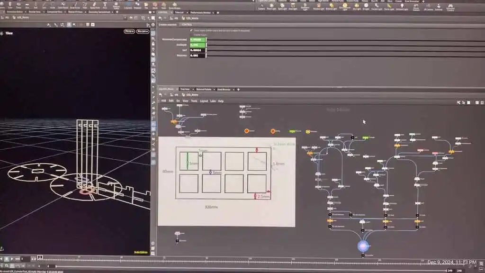Switch to the Tree View tab

pyautogui.click(x=185, y=90)
